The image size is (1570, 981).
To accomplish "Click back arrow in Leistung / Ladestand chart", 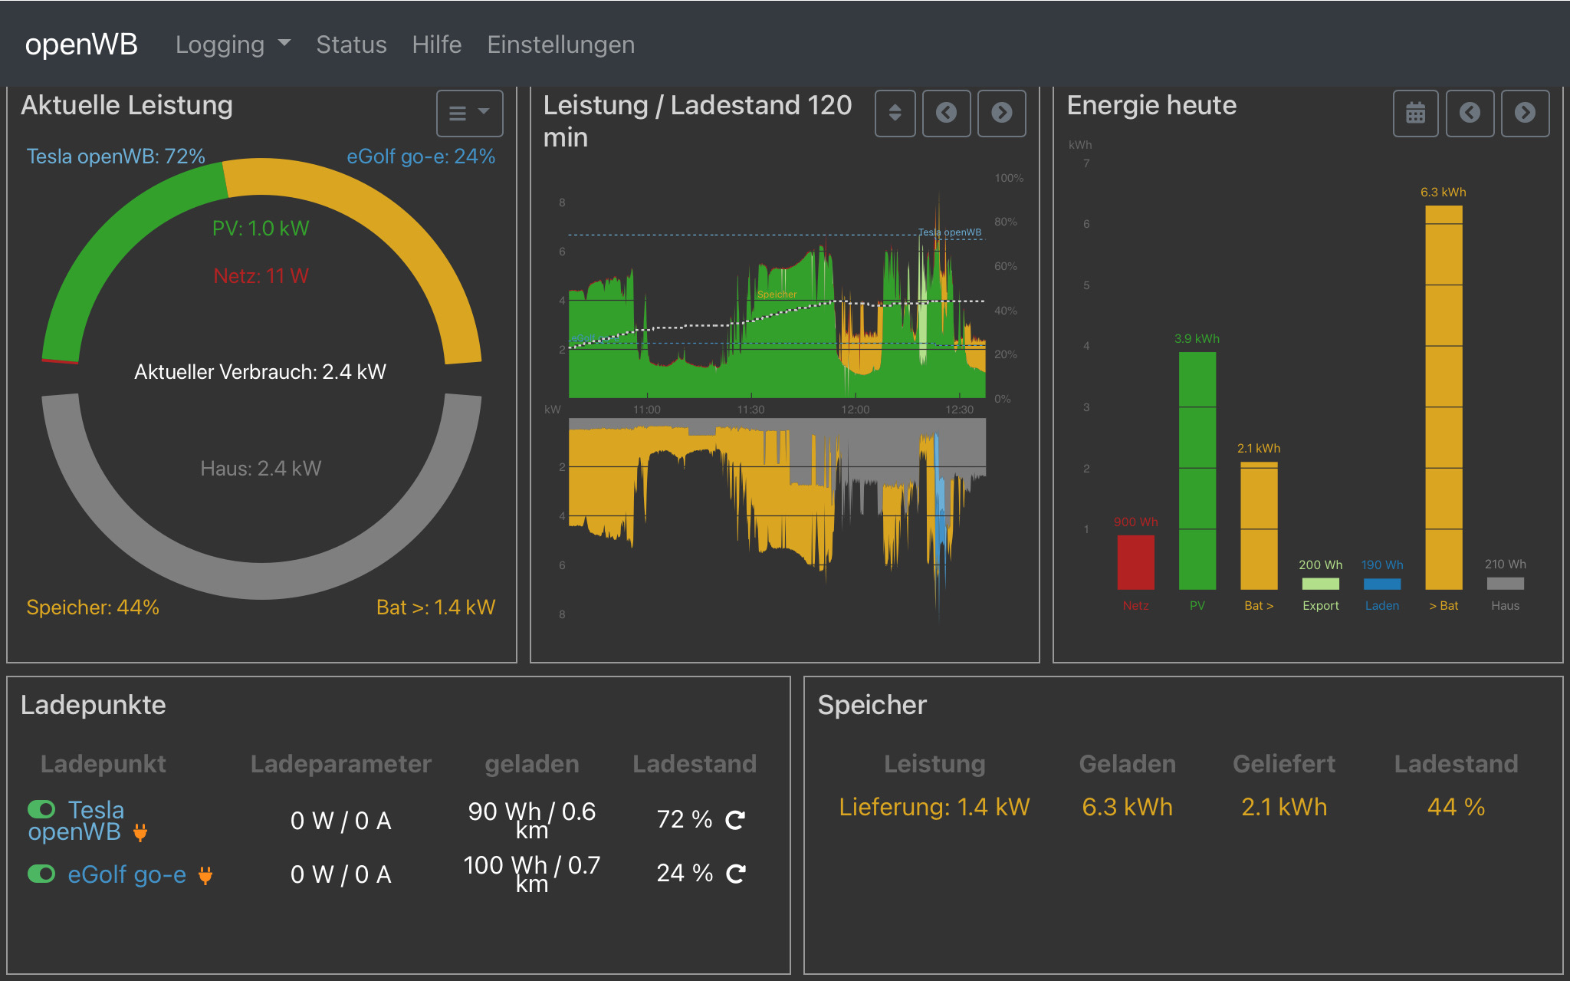I will [x=946, y=113].
